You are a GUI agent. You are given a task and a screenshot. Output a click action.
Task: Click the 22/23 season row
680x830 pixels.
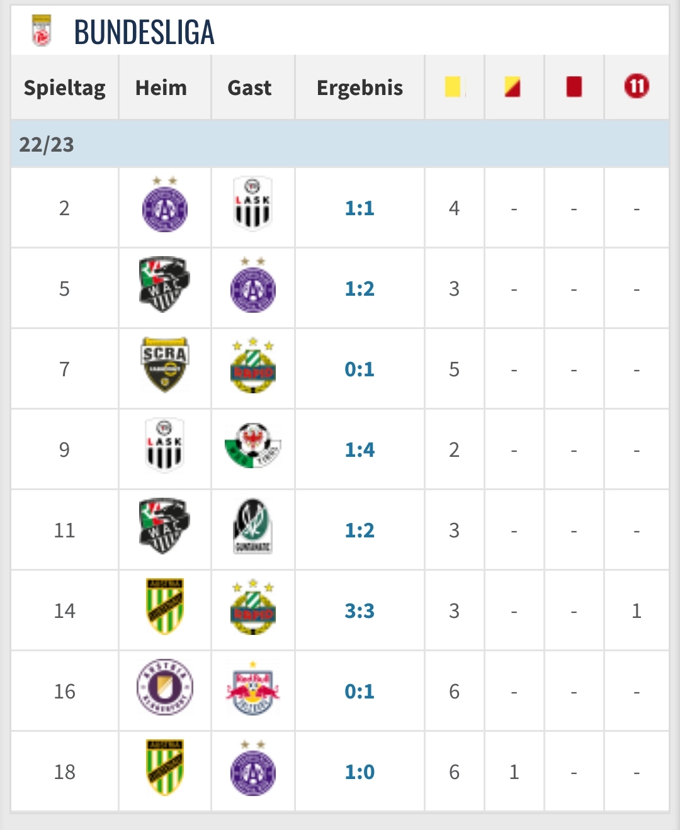[x=340, y=144]
